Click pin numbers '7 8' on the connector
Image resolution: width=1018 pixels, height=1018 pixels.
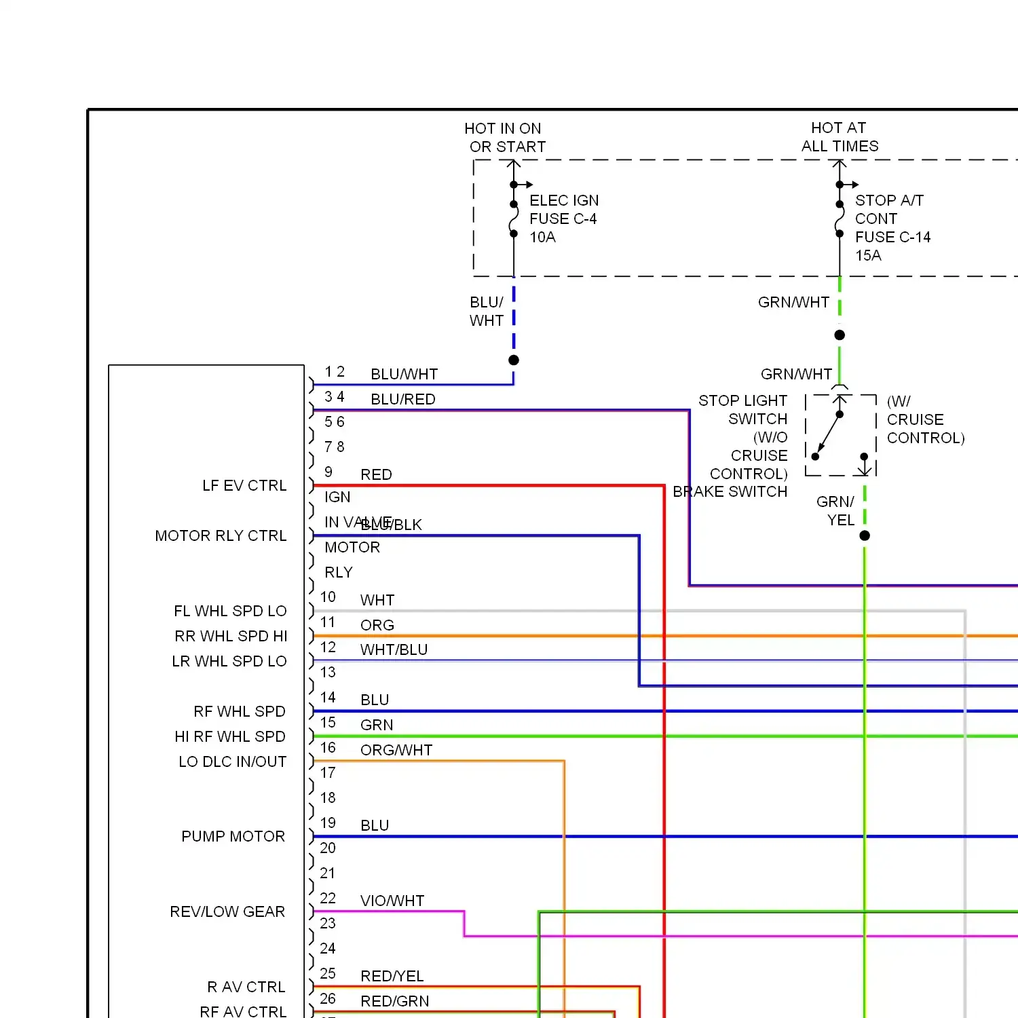[x=335, y=447]
